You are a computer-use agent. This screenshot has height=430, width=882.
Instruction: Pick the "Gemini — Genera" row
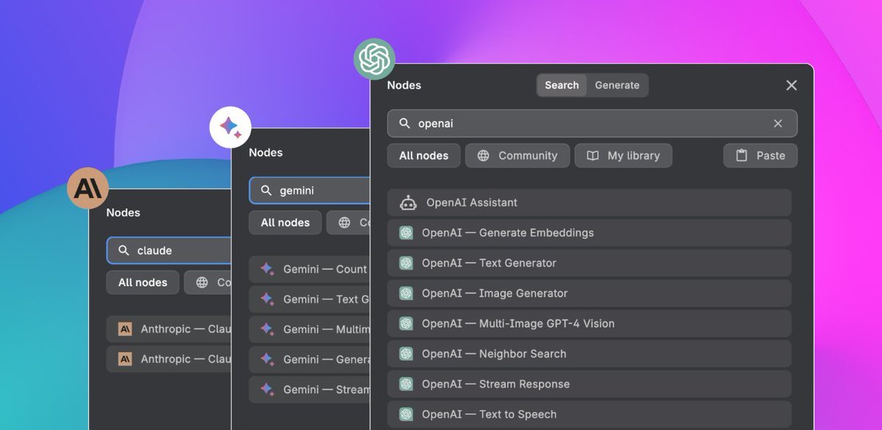309,360
